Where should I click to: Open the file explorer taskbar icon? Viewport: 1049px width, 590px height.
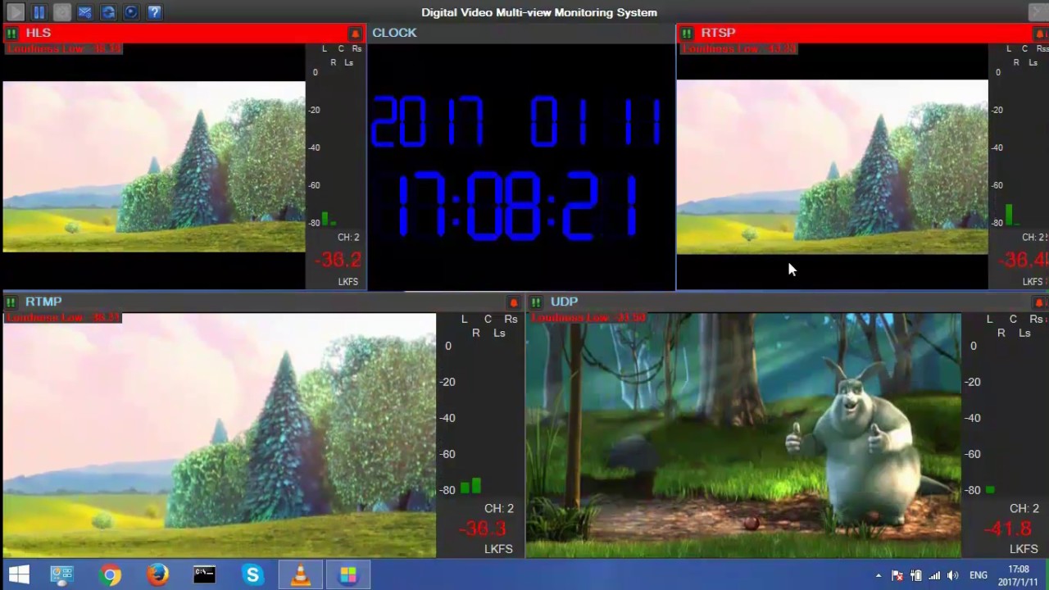(62, 574)
